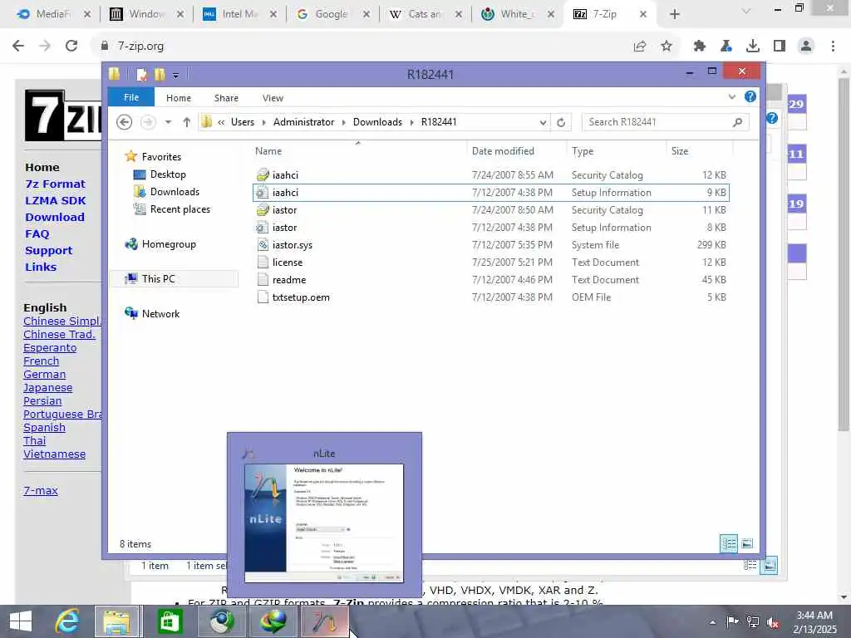
Task: Click the nLite window preview thumbnail
Action: tap(324, 523)
